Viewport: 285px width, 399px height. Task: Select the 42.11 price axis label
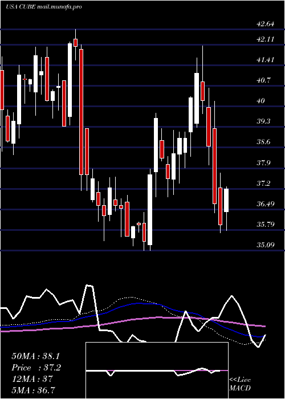coord(266,39)
